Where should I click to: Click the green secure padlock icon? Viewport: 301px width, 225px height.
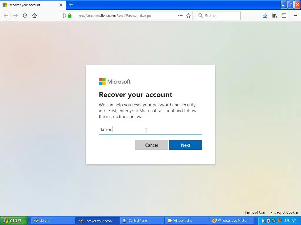coord(70,16)
